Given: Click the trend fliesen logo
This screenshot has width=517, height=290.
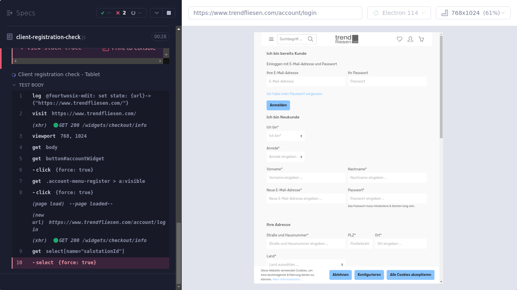Looking at the screenshot, I should coord(347,39).
